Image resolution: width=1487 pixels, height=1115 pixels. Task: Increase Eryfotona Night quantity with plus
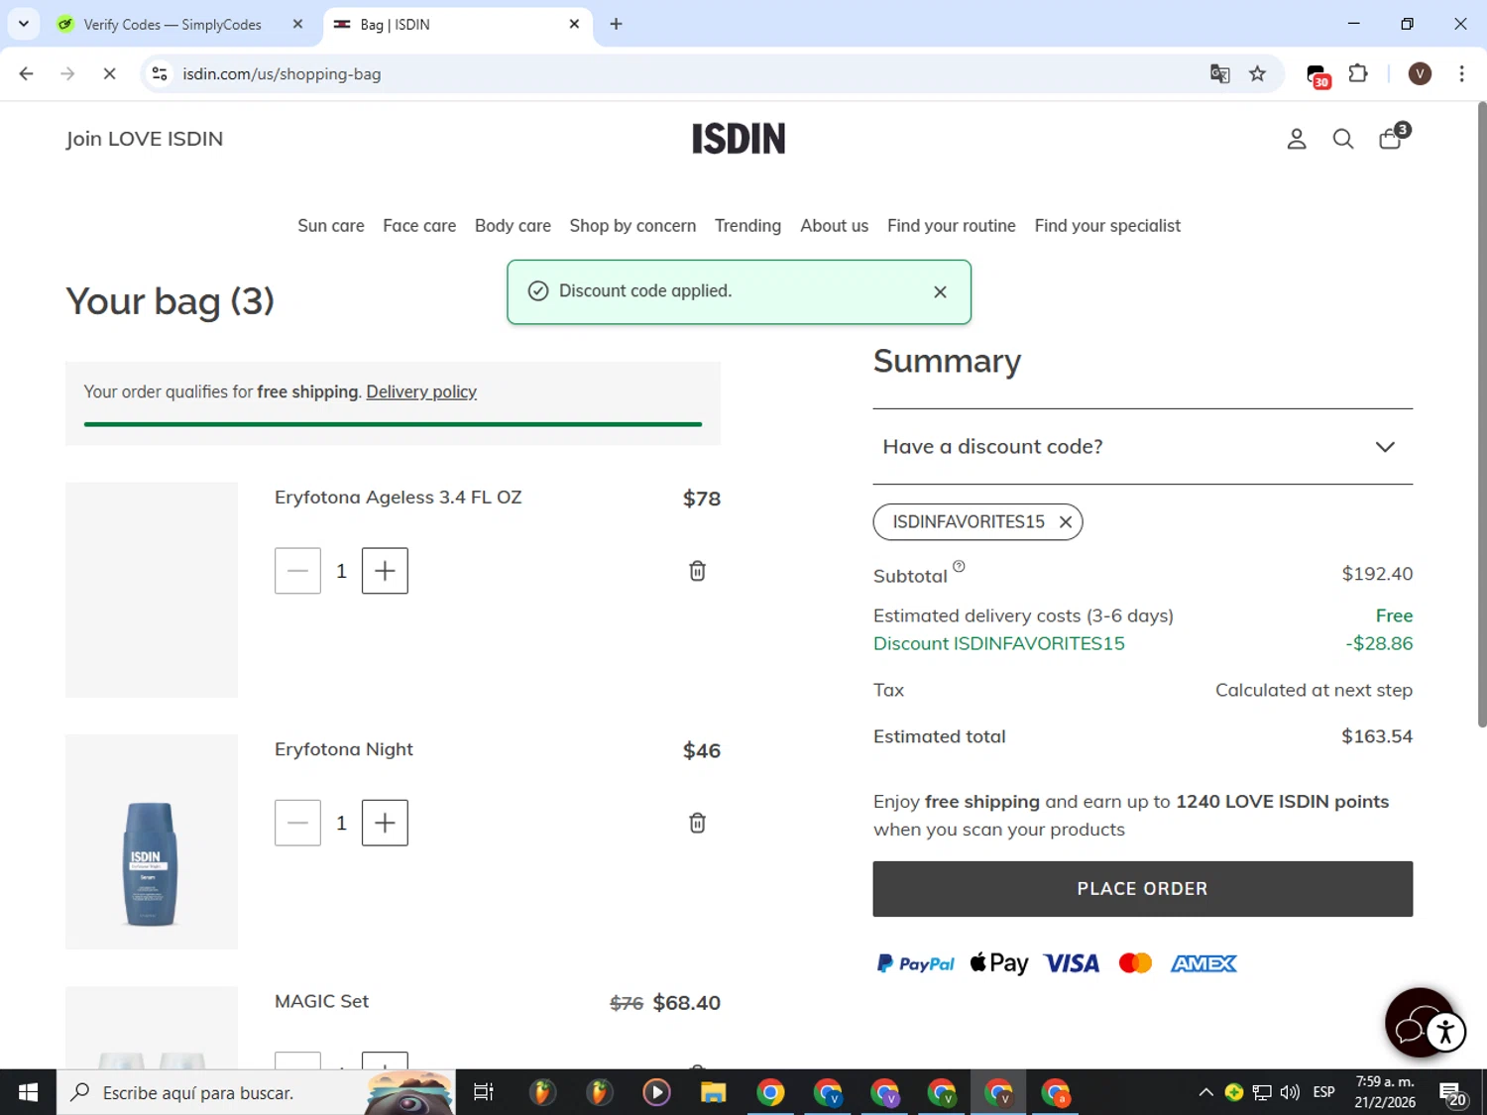(385, 823)
